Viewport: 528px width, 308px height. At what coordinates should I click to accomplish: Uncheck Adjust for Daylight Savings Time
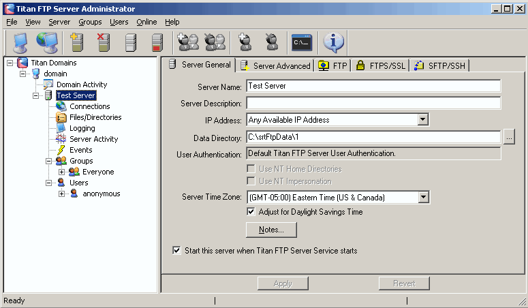(251, 212)
